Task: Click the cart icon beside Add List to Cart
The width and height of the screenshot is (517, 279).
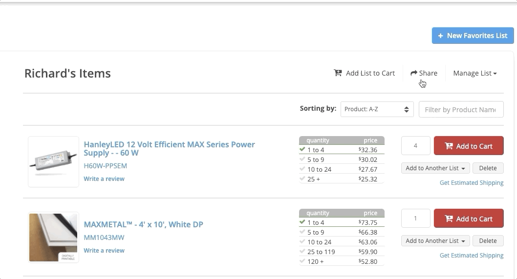Action: 338,73
